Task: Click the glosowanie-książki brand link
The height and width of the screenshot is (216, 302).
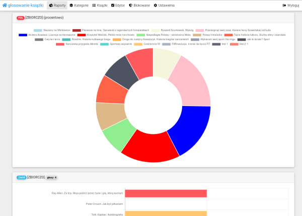Action: click(25, 5)
